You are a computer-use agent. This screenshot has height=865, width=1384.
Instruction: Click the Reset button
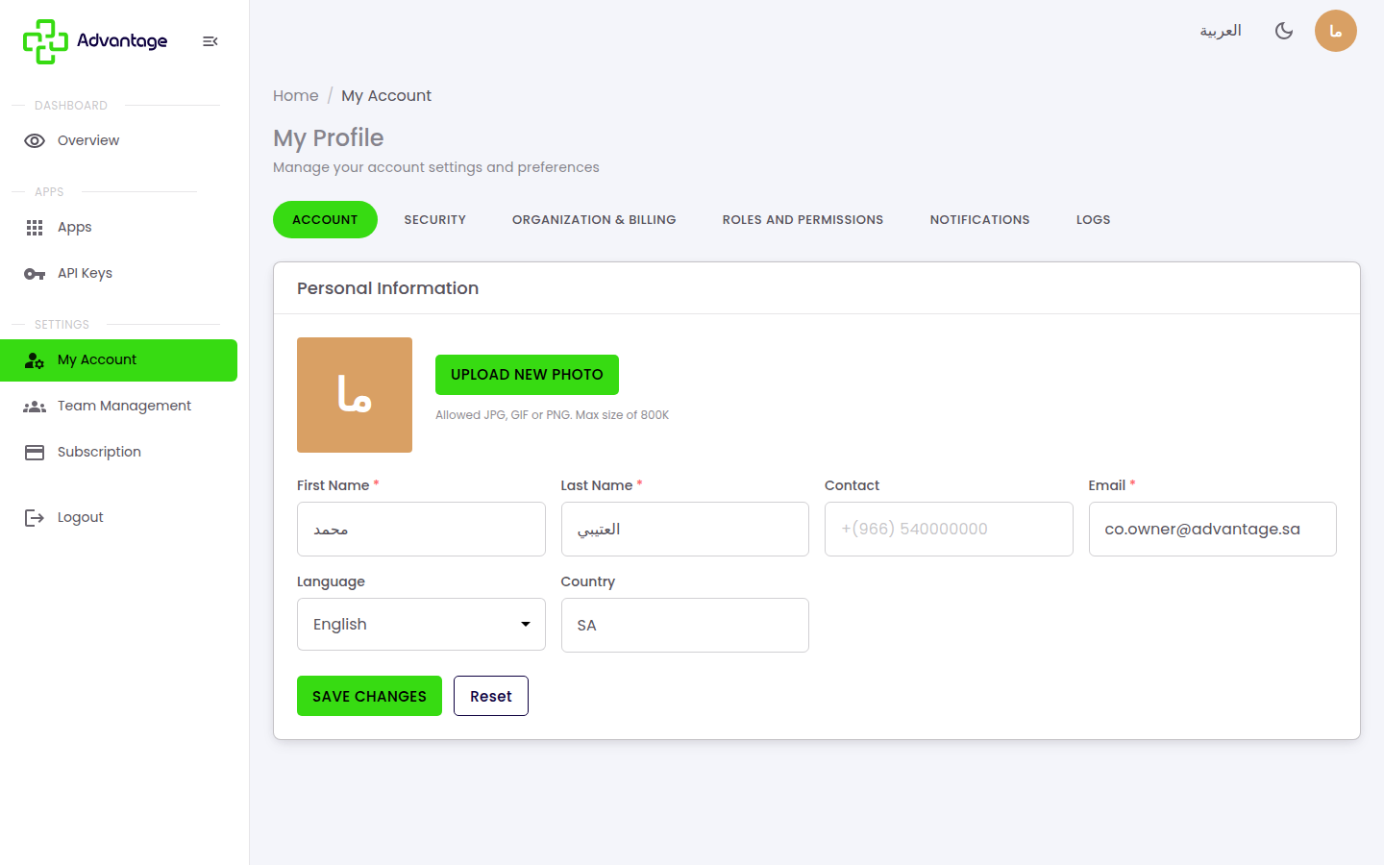click(491, 696)
